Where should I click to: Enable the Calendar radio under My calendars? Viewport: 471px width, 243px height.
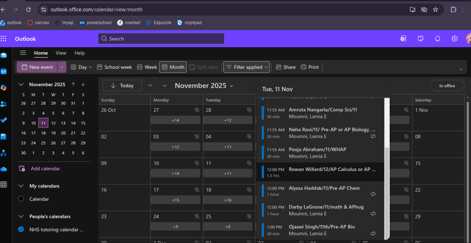coord(21,199)
